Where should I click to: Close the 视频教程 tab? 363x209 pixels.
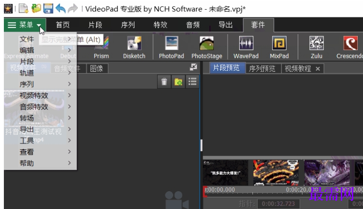318,69
